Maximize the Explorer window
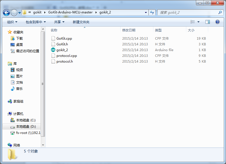This screenshot has height=164, width=226. (x=207, y=3)
